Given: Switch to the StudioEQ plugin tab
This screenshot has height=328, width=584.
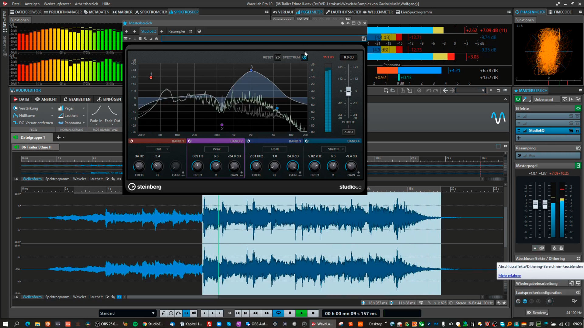Looking at the screenshot, I should tap(148, 31).
